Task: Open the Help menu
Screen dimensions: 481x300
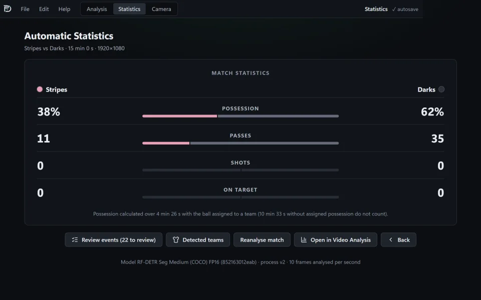Action: [x=65, y=9]
